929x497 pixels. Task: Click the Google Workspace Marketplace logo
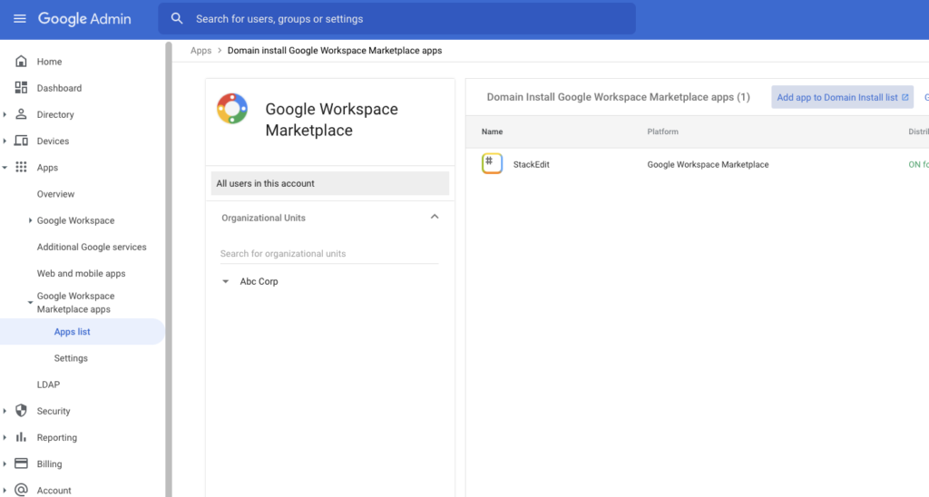pyautogui.click(x=232, y=109)
